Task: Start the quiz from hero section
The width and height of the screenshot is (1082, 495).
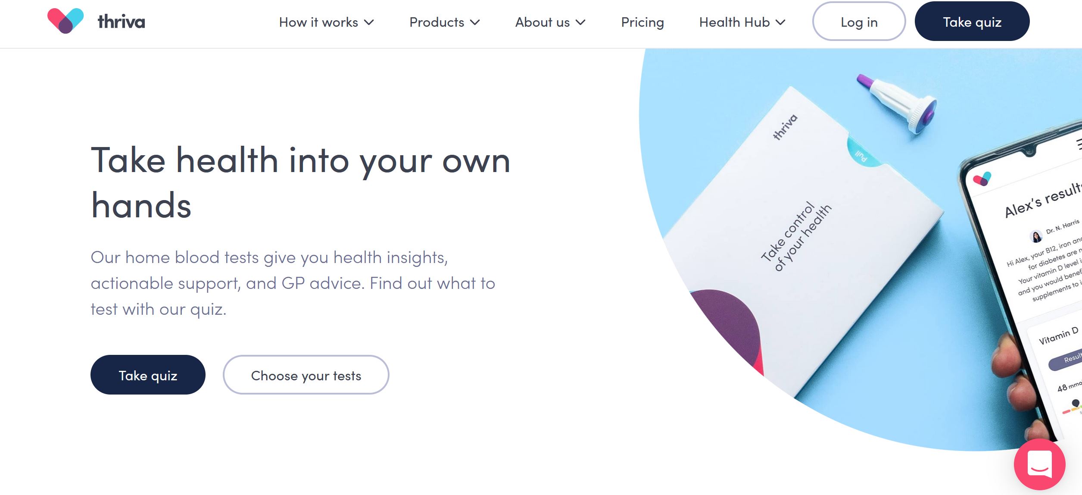Action: (148, 375)
